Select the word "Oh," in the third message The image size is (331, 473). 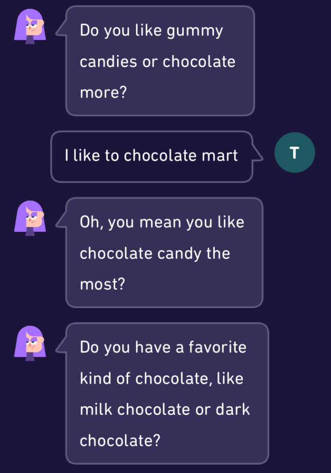tap(91, 222)
